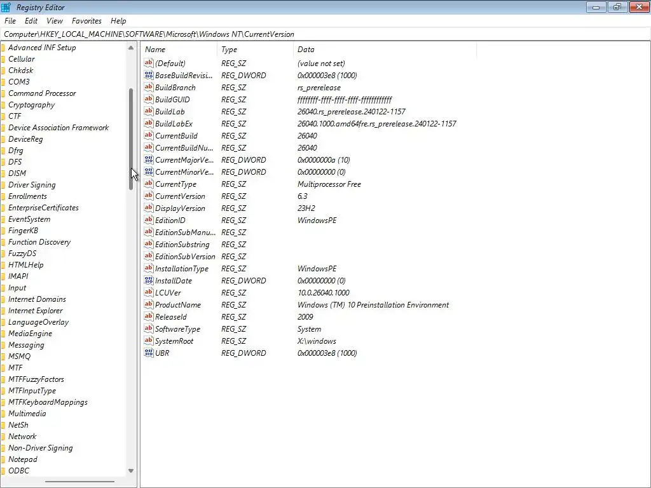Click the tree pane vertical scrollbar thumb
The width and height of the screenshot is (651, 488).
(131, 139)
